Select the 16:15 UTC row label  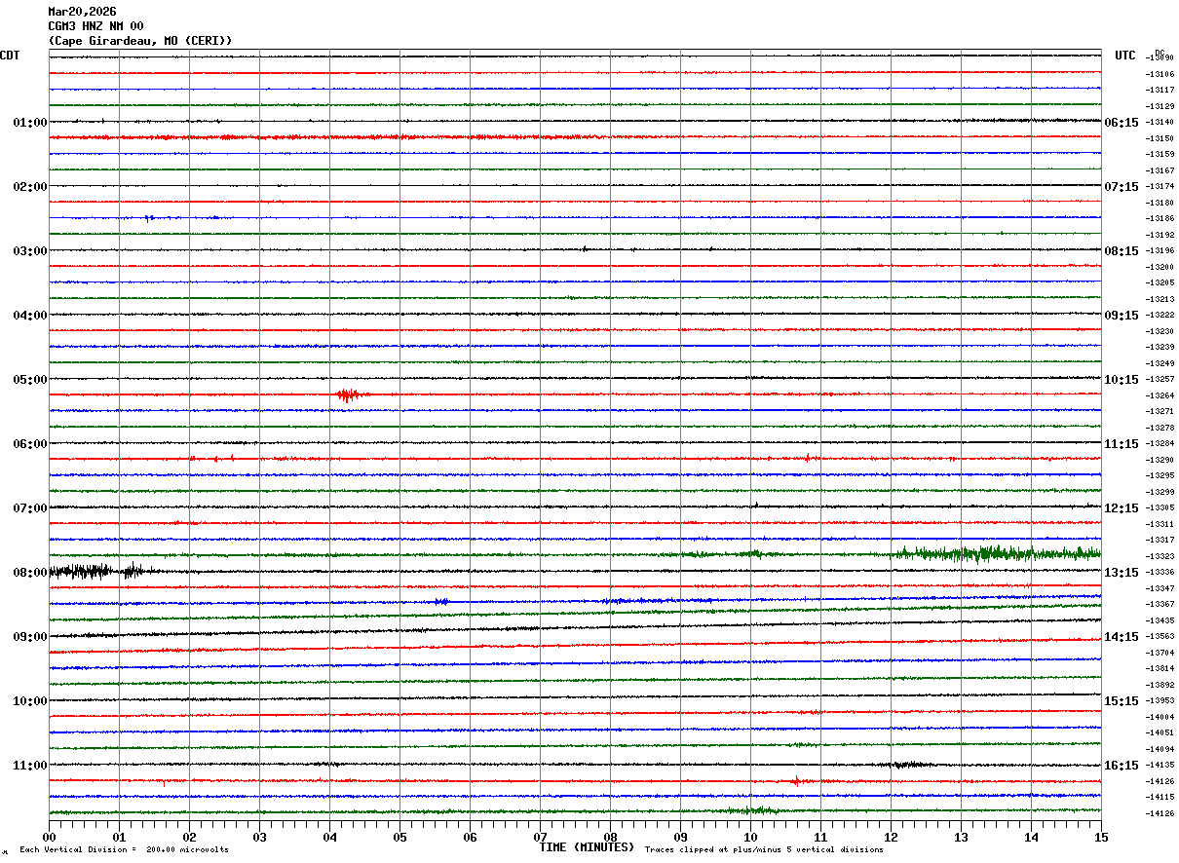[x=1122, y=766]
